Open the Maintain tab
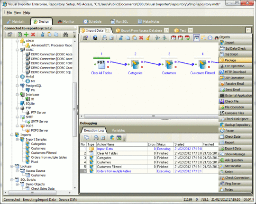Viewport: 256px width, 204px height. [x=16, y=21]
